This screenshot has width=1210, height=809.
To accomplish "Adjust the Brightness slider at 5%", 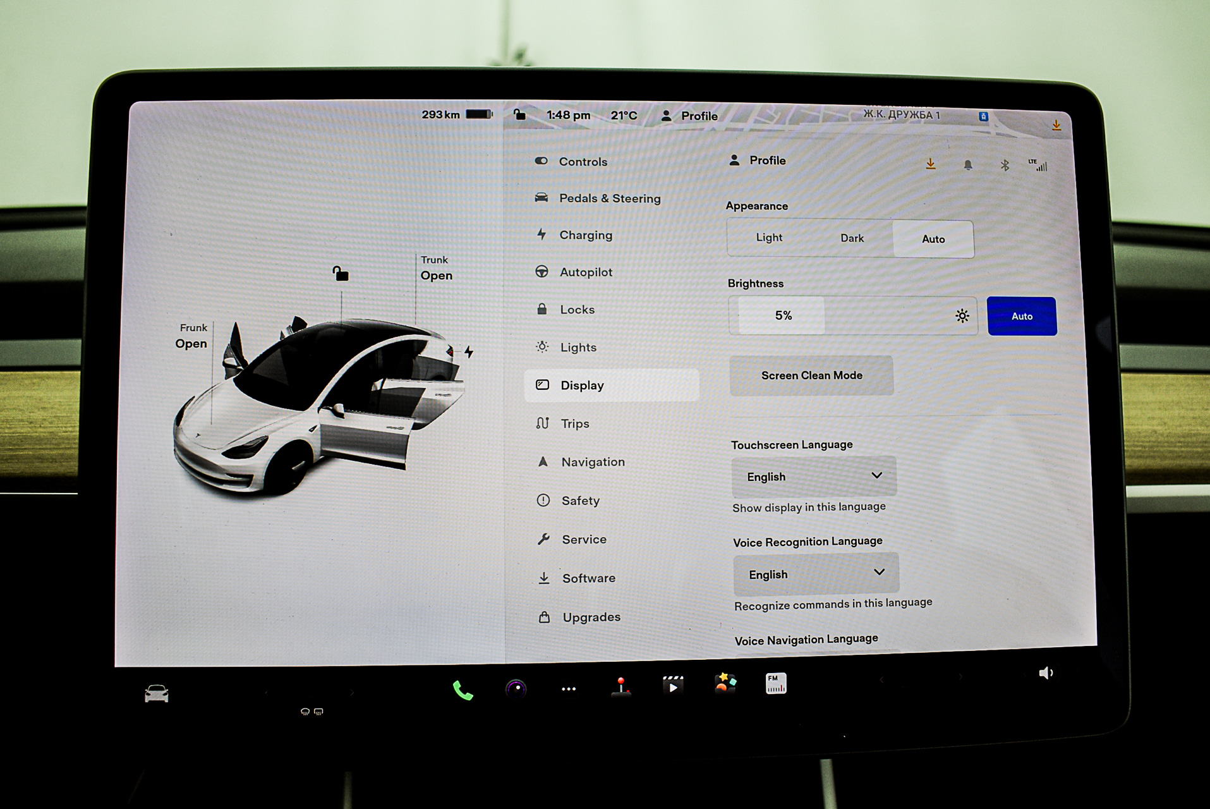I will (853, 315).
